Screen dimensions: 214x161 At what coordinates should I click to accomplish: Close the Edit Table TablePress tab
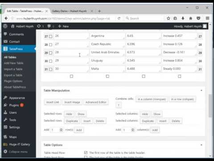pyautogui.click(x=47, y=11)
